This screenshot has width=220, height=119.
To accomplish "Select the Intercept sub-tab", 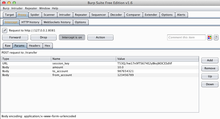I will coord(11,22).
